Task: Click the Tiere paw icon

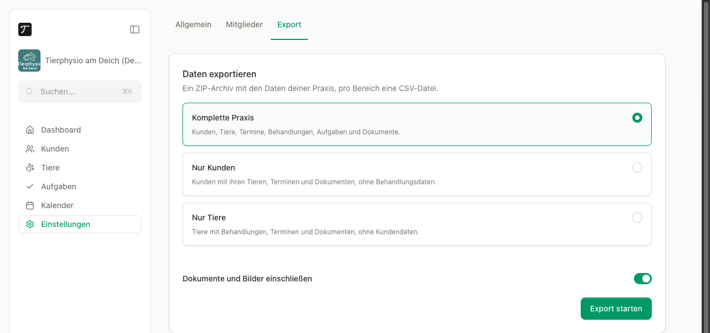Action: click(30, 168)
